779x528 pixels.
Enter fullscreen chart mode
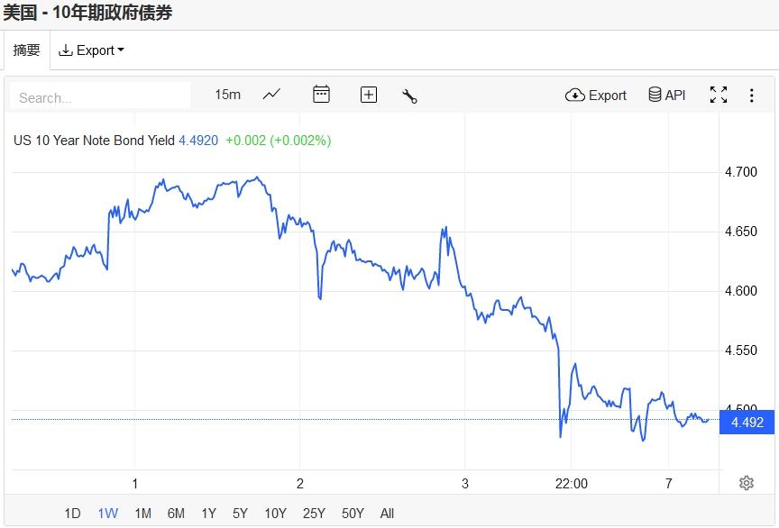coord(719,95)
